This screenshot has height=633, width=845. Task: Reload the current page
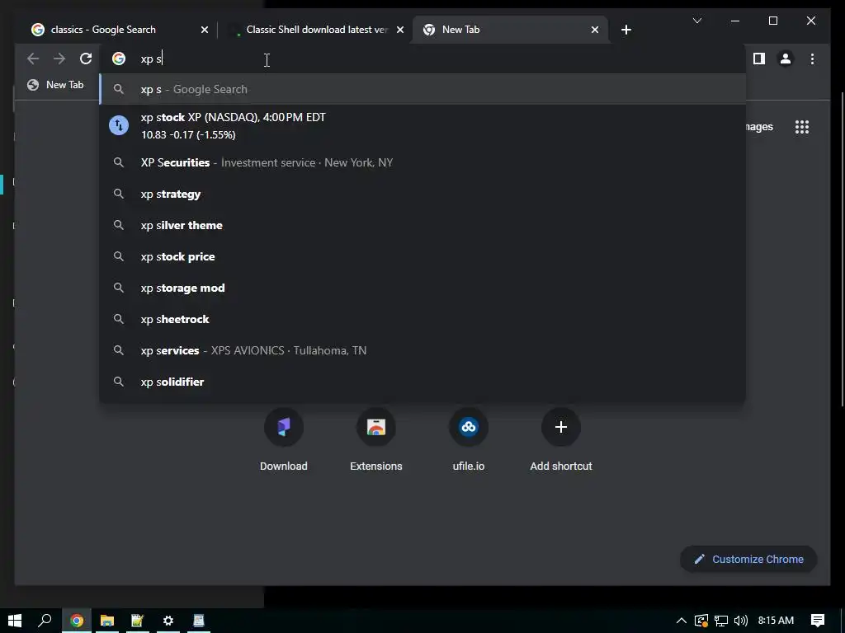point(86,59)
